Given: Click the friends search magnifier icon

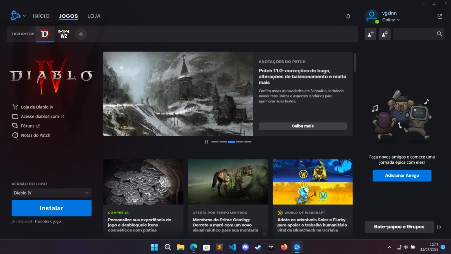Looking at the screenshot, I should pos(439,34).
